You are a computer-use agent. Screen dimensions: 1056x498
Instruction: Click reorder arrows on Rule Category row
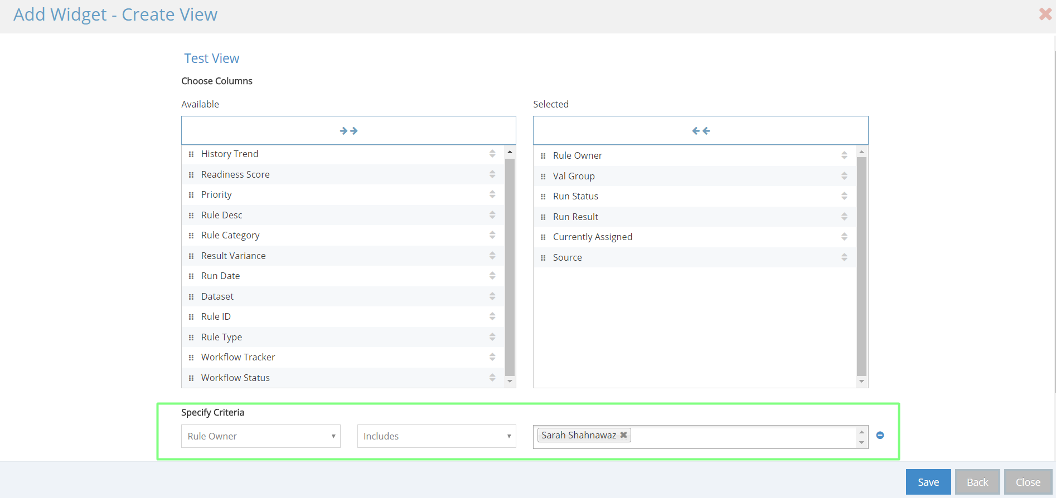492,235
